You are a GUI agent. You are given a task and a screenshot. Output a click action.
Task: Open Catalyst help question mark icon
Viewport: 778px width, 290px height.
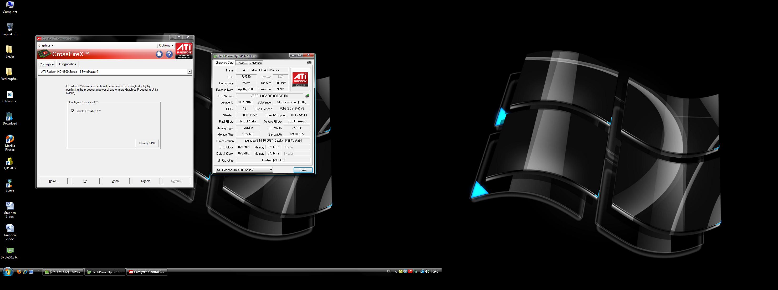pos(169,54)
